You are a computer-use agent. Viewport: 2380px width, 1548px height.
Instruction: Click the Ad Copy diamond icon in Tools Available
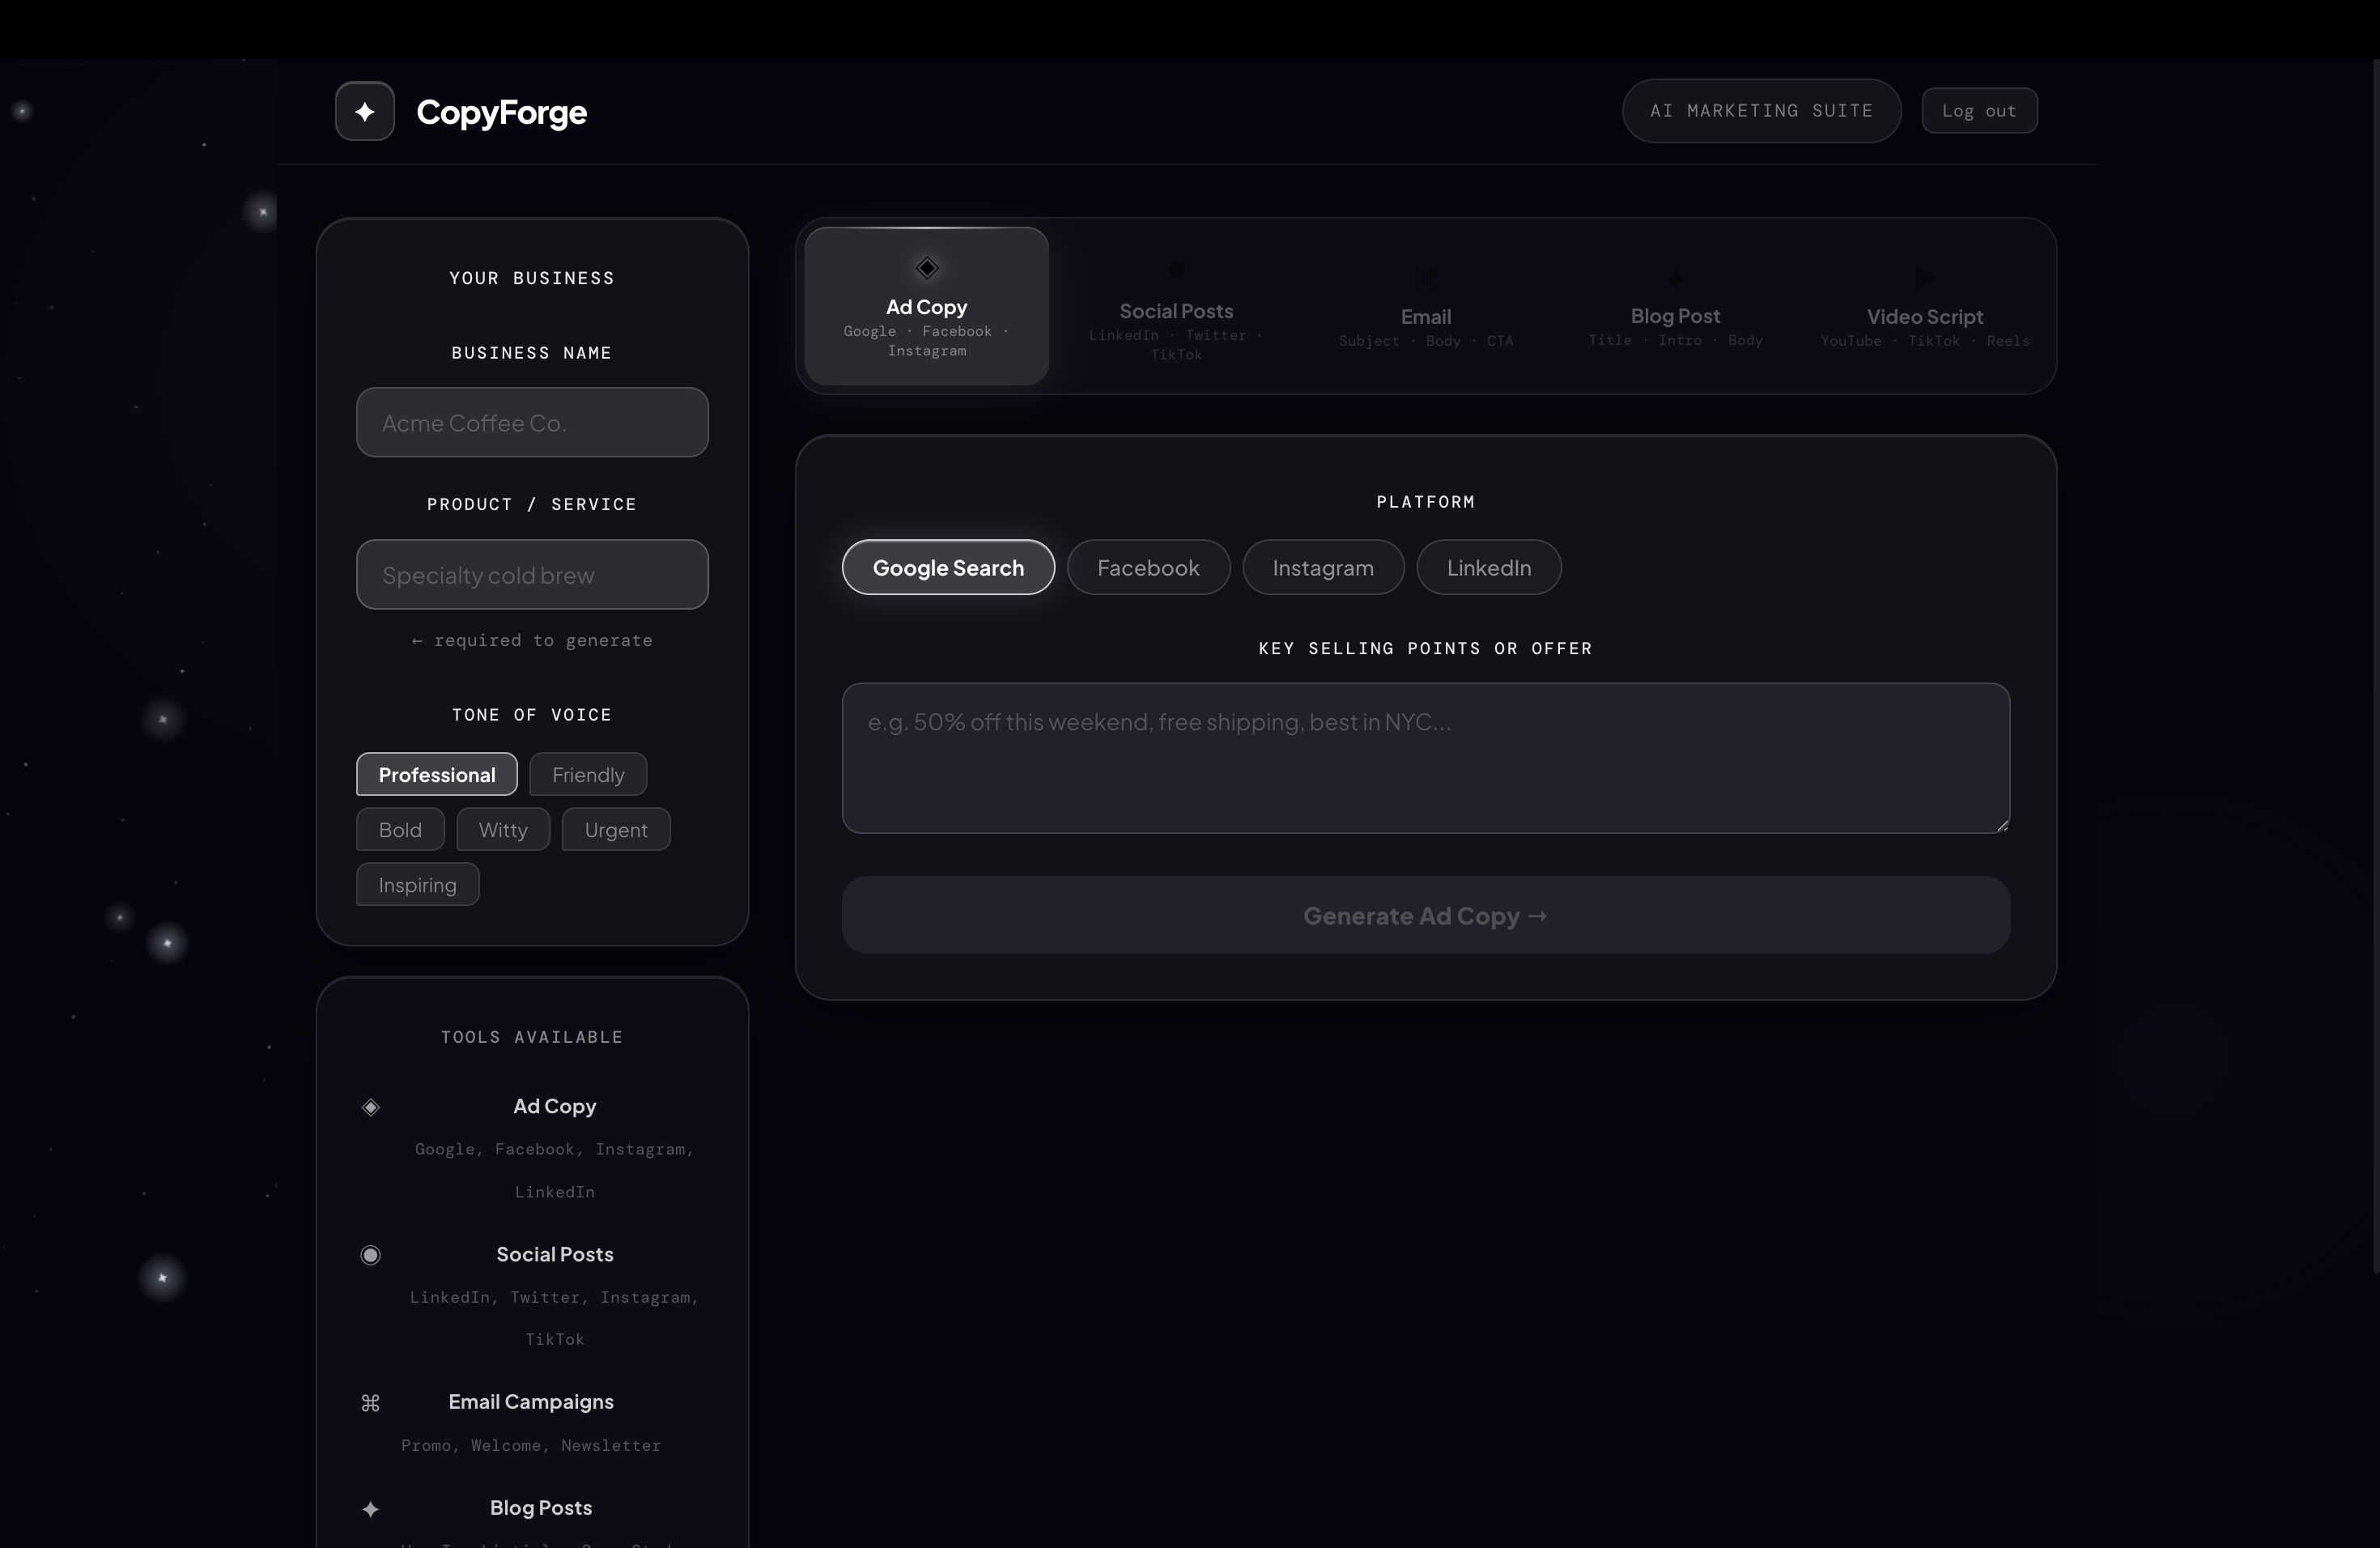click(x=370, y=1108)
